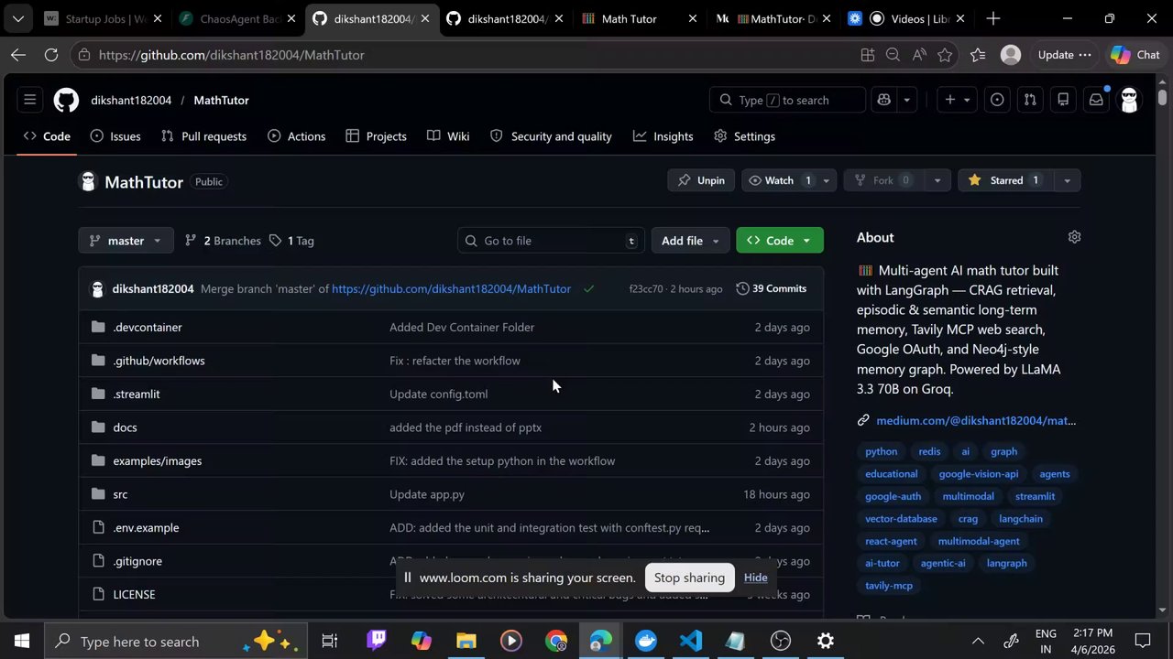The height and width of the screenshot is (659, 1173).
Task: Switch to the Pull requests tab
Action: tap(203, 136)
